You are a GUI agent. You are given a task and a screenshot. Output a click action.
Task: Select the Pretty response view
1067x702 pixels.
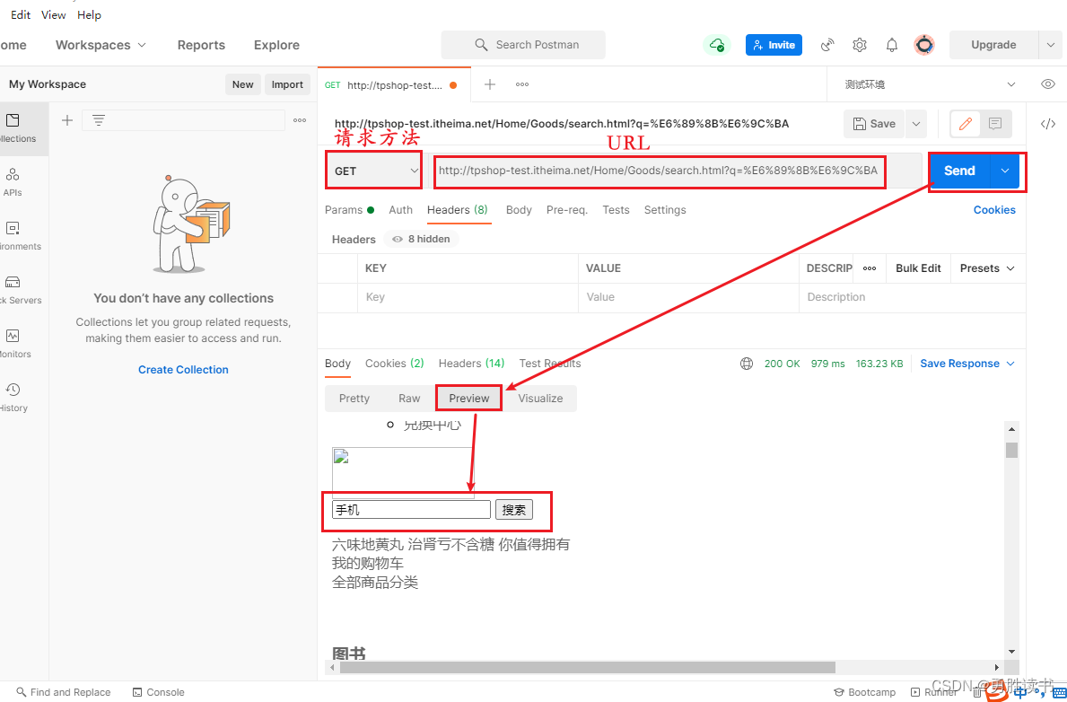point(354,399)
